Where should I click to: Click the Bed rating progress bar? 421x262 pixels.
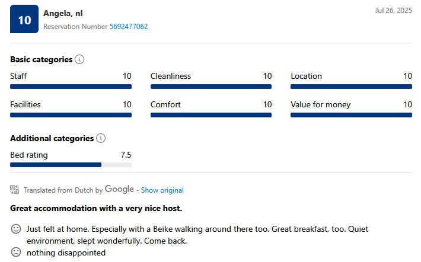(71, 165)
